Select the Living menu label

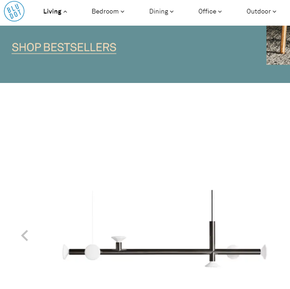[x=53, y=12]
